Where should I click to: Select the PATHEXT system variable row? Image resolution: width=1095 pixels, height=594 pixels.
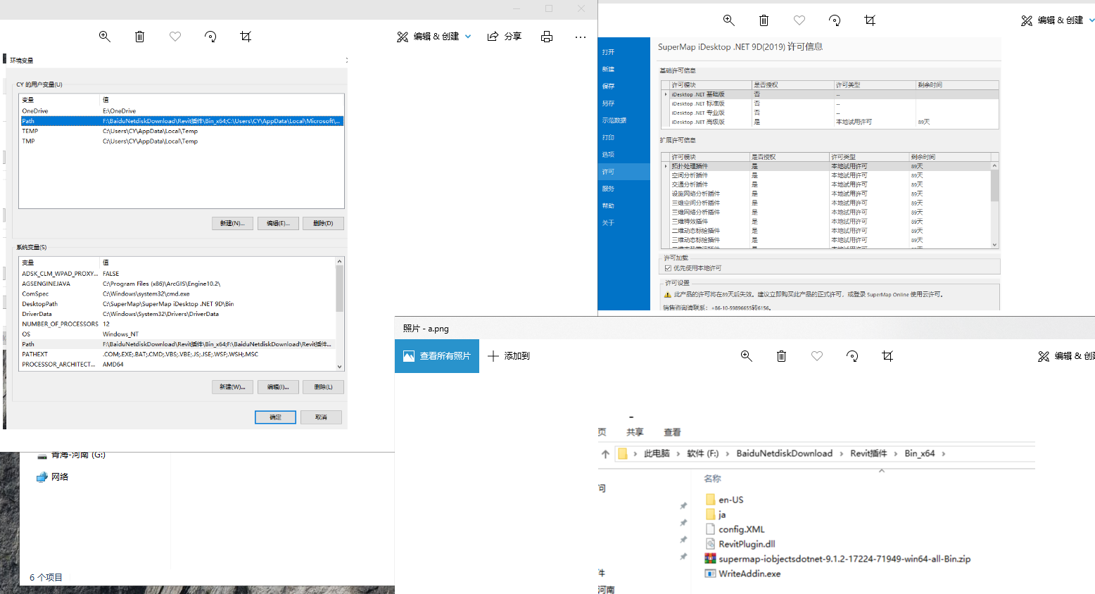pyautogui.click(x=177, y=354)
